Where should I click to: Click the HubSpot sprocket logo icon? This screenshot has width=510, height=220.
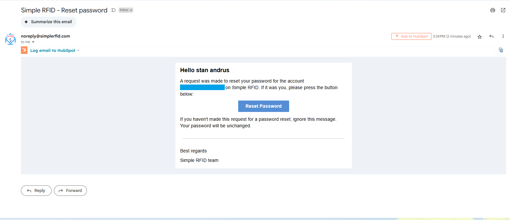pyautogui.click(x=24, y=50)
